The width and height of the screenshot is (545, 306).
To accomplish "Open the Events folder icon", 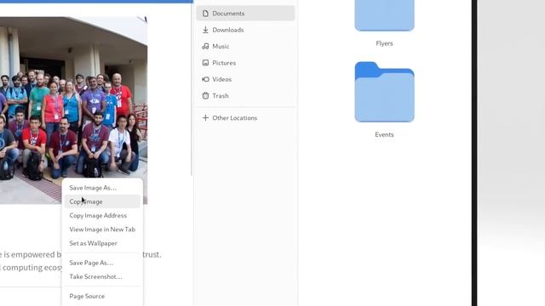I will pos(384,92).
